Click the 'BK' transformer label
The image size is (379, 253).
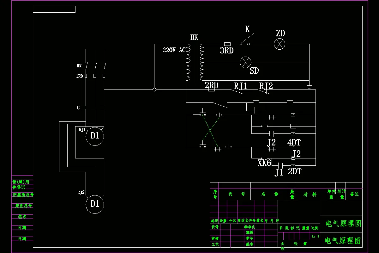click(194, 38)
